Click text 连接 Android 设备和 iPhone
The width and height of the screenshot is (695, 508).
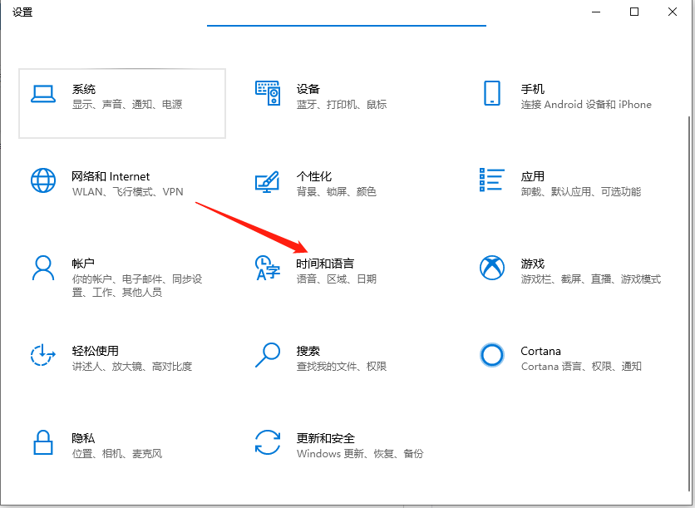(586, 104)
